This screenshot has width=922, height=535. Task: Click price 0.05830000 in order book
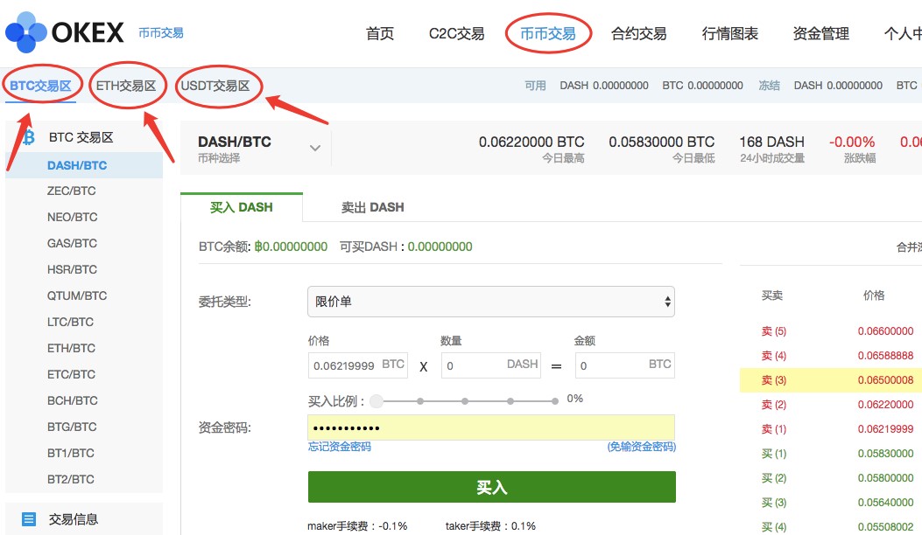click(x=885, y=454)
